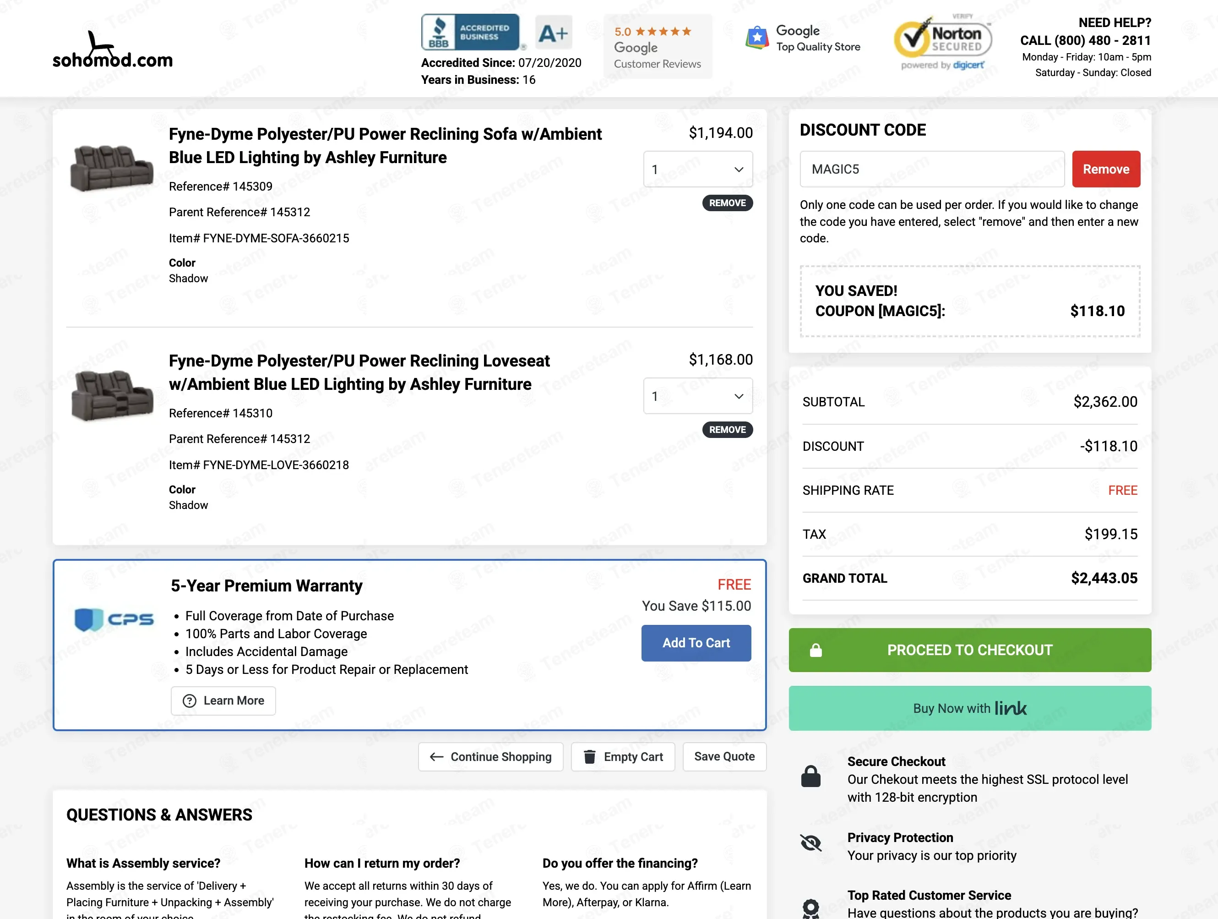The height and width of the screenshot is (919, 1218).
Task: Click the loveseat price $1,168.00
Action: tap(720, 360)
